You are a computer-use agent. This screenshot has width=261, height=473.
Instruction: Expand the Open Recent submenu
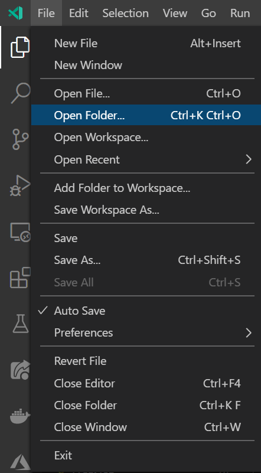click(146, 159)
